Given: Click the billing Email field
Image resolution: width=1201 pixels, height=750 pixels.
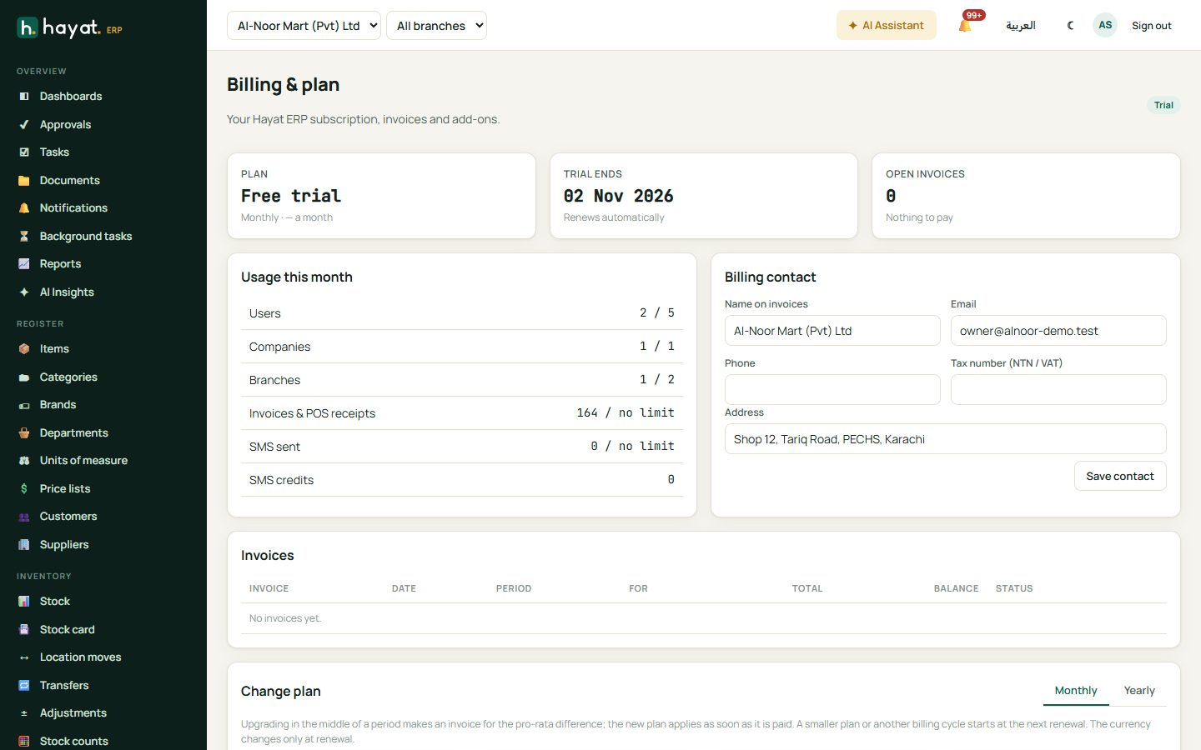Looking at the screenshot, I should (x=1058, y=331).
